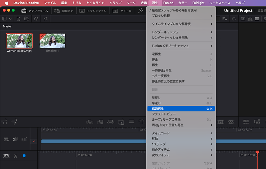Open the Sync Bin panel (同期ビン)
The height and width of the screenshot is (169, 266).
pos(64,11)
